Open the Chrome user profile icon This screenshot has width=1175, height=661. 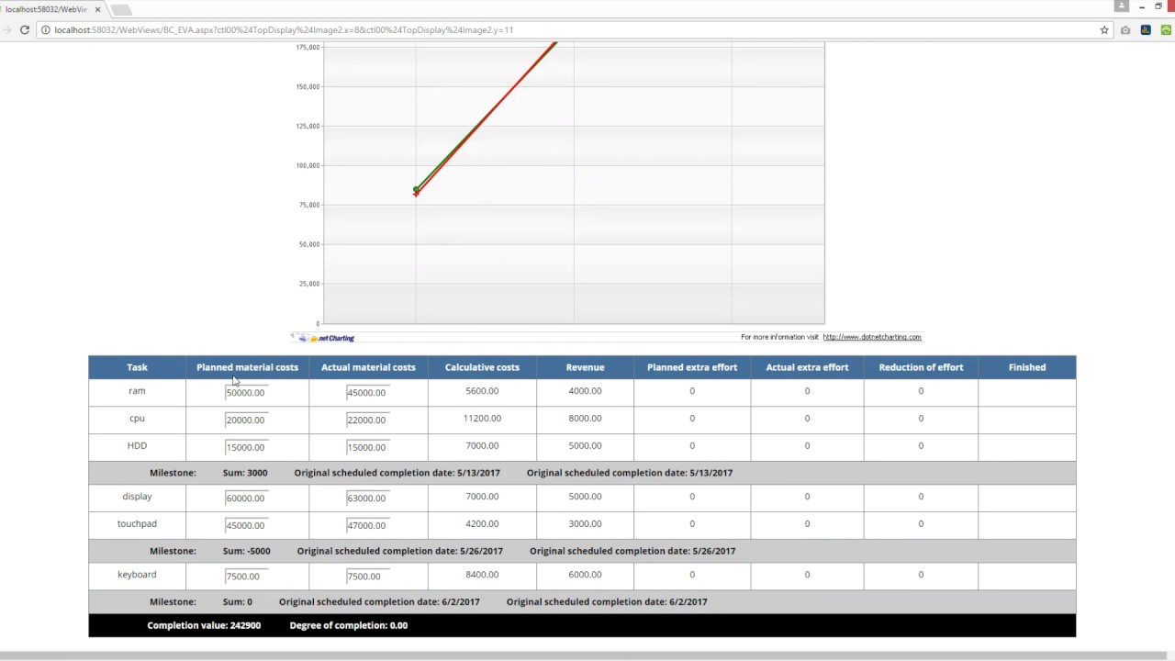tap(1121, 6)
